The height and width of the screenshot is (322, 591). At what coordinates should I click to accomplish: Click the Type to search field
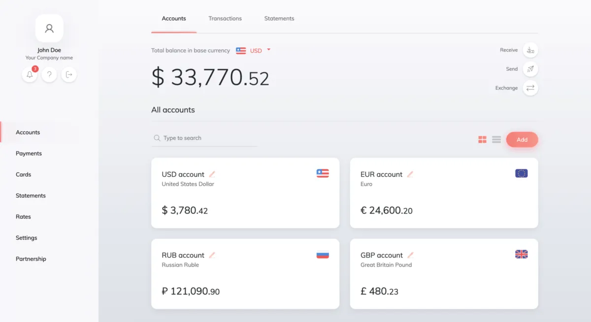pos(207,138)
